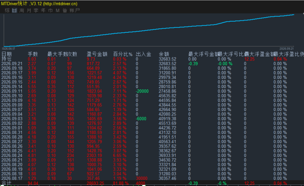Select the 持仓 row label
The height and width of the screenshot is (186, 304).
(7, 59)
